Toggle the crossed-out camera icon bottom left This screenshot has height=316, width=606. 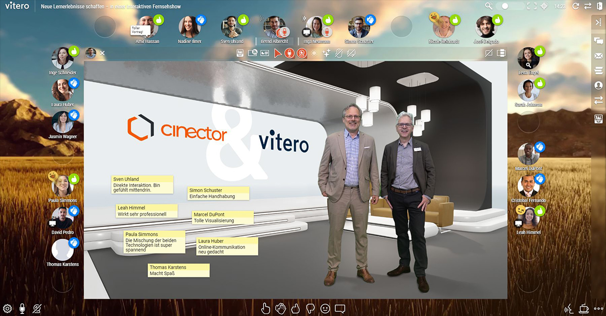pos(36,308)
